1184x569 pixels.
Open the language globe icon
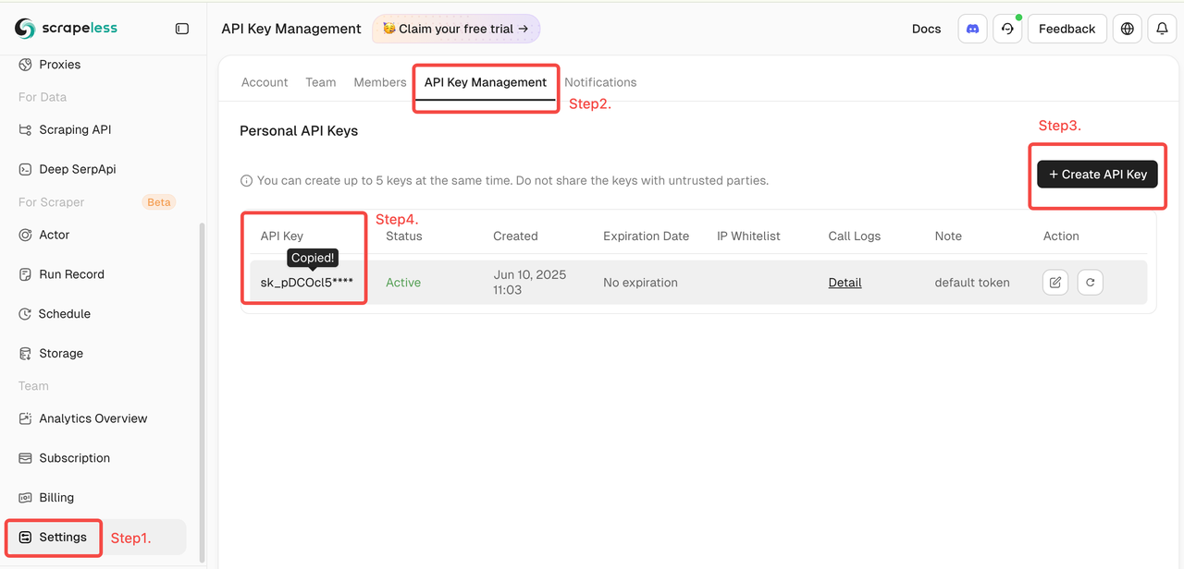(x=1127, y=29)
